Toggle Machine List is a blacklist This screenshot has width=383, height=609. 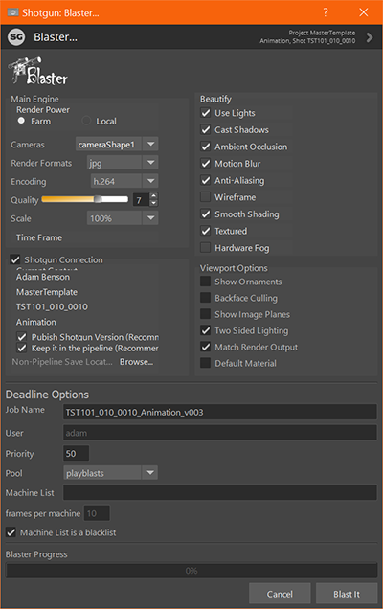click(x=11, y=532)
